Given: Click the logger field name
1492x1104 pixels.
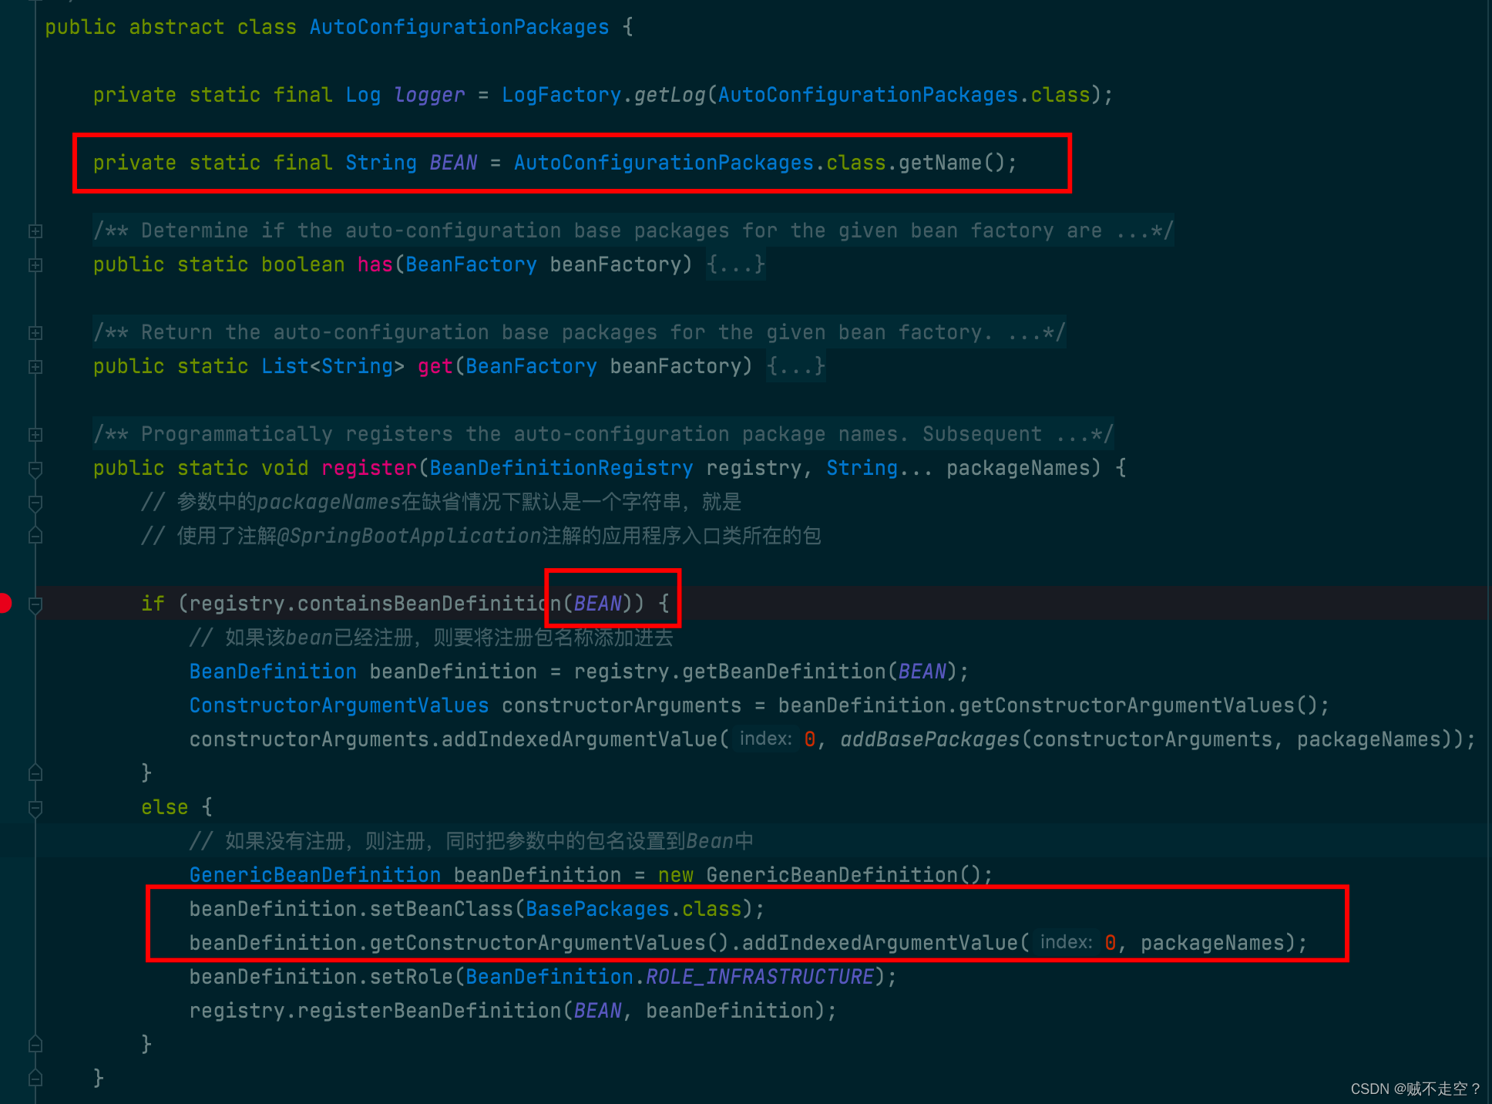Looking at the screenshot, I should (429, 95).
